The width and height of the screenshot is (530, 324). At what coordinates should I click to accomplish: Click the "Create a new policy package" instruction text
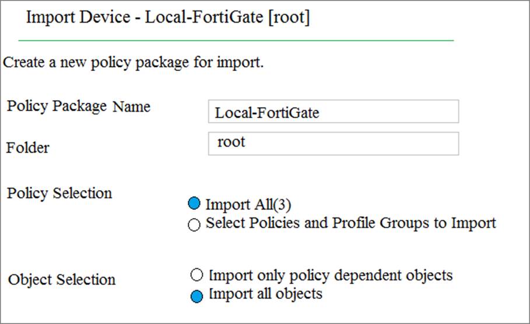point(134,62)
